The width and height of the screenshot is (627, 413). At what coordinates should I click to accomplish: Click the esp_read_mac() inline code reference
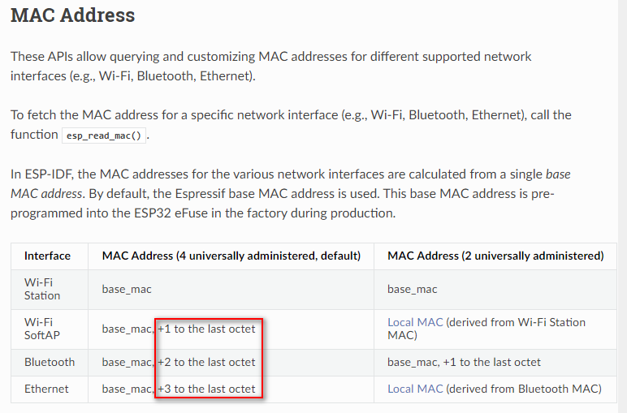(x=104, y=136)
